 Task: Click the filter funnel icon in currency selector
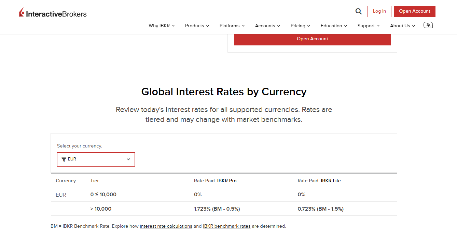click(x=64, y=159)
